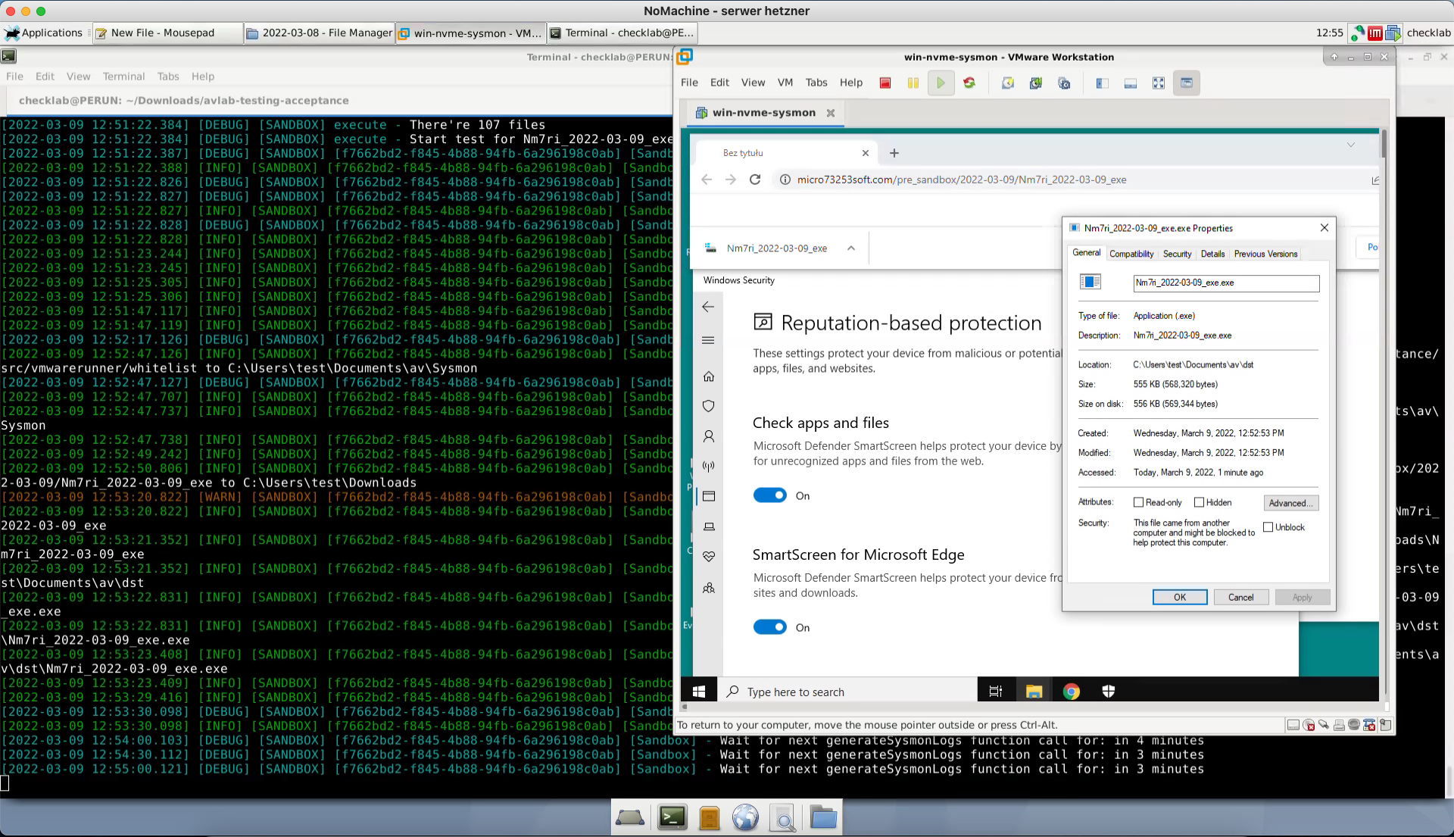
Task: Open Virus & threat protection (shield icon) in sidebar
Action: [x=708, y=406]
